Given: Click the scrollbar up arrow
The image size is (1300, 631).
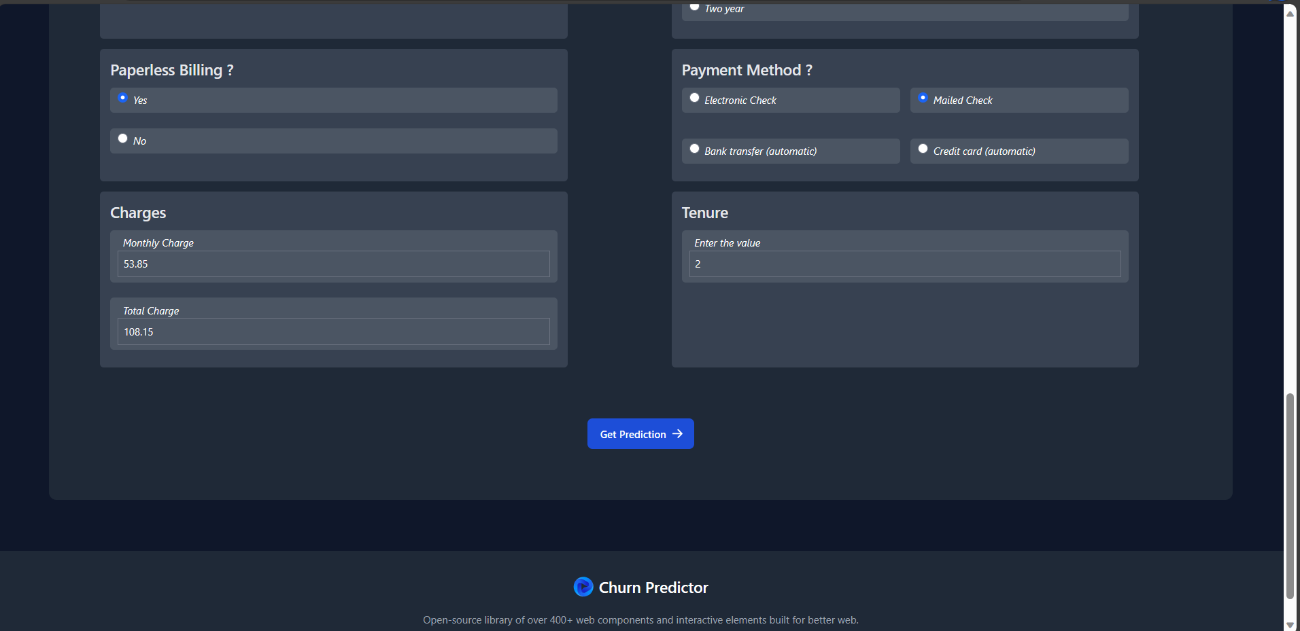Looking at the screenshot, I should tap(1288, 13).
